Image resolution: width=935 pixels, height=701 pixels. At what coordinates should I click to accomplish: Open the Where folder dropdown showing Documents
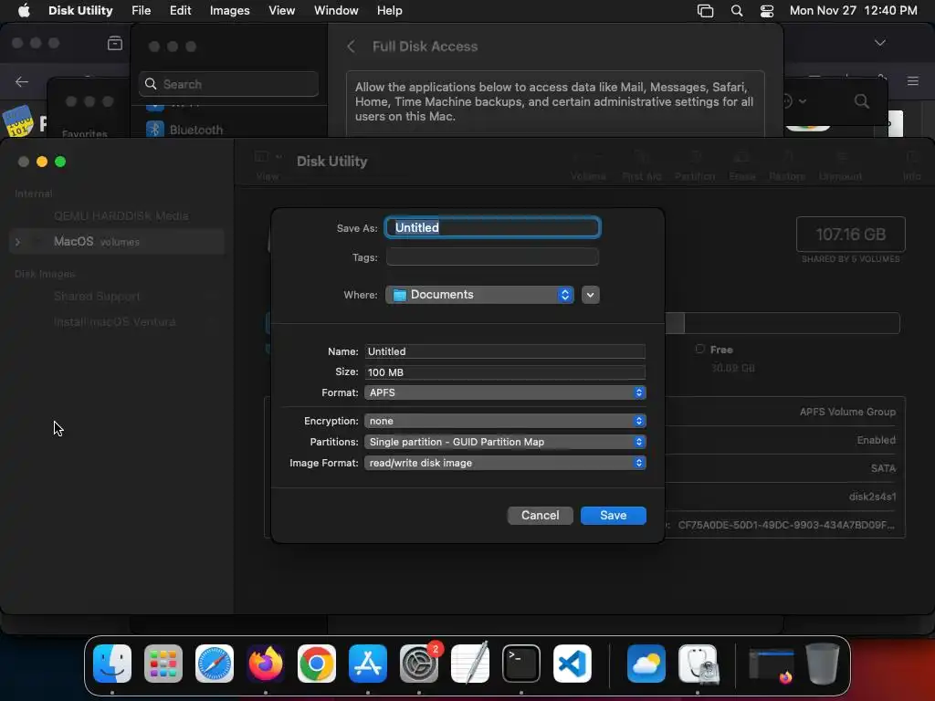click(479, 295)
